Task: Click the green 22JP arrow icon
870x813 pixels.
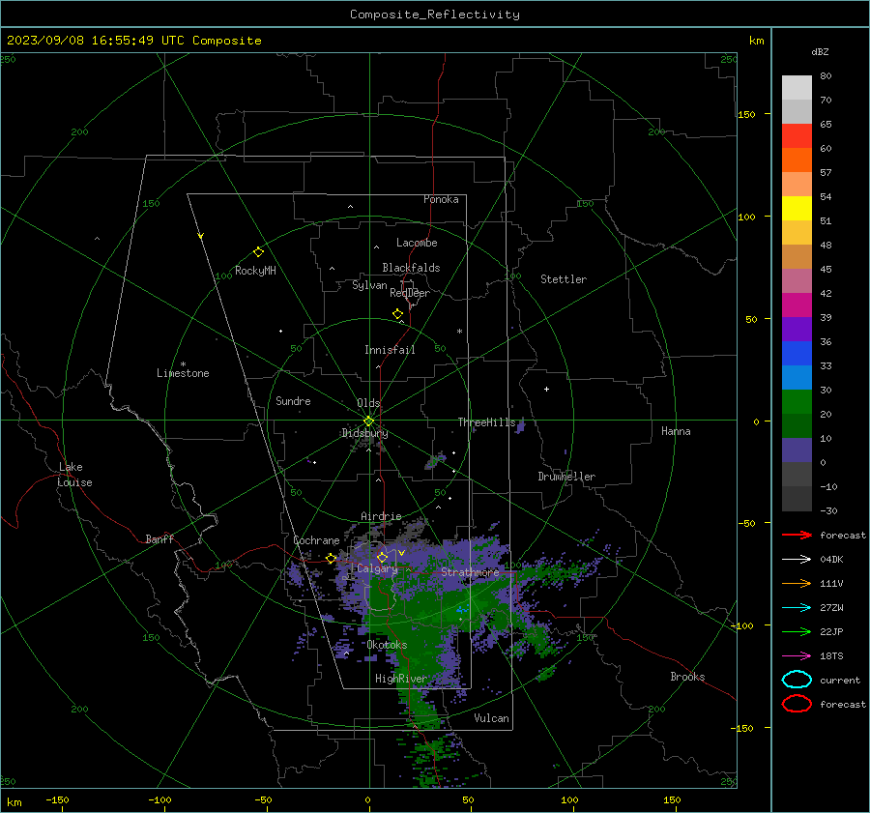Action: 797,631
